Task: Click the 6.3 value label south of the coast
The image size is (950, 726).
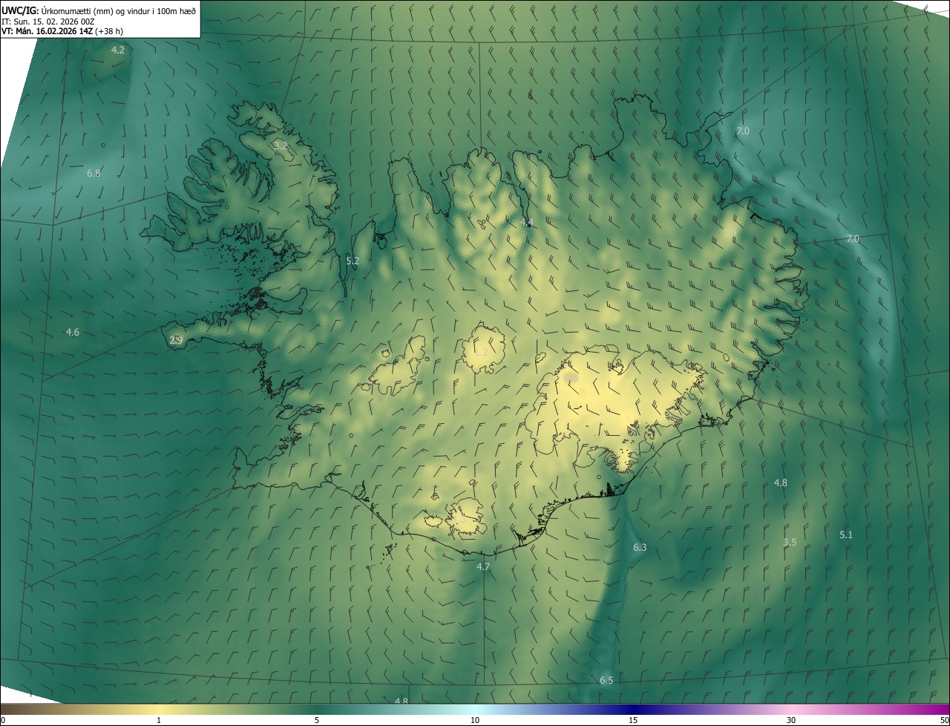Action: pyautogui.click(x=640, y=547)
